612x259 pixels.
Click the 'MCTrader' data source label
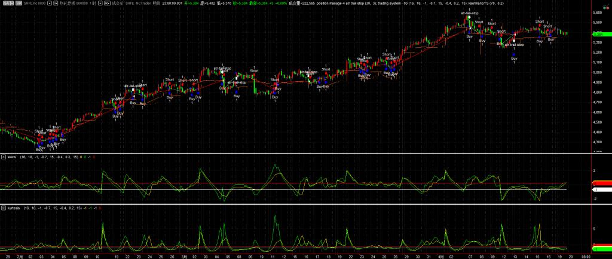tap(143, 3)
